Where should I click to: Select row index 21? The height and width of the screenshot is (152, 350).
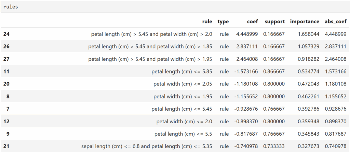point(6,147)
